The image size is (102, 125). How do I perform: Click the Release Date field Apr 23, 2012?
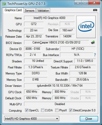(34, 36)
